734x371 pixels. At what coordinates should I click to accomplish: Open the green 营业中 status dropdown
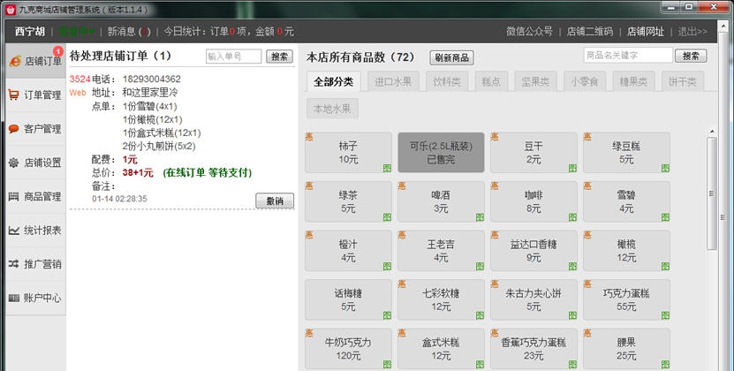pyautogui.click(x=76, y=32)
